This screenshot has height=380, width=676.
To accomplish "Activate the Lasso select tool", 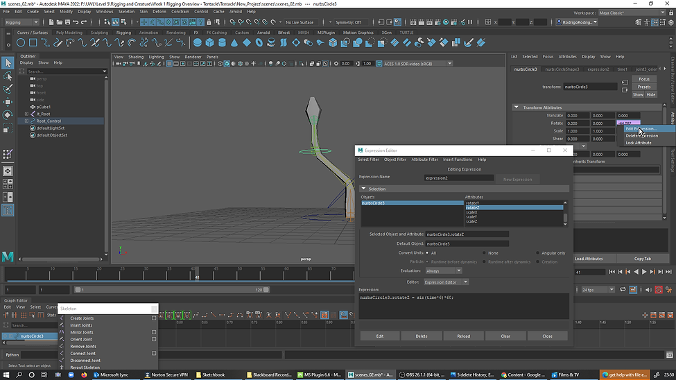I will [x=8, y=76].
